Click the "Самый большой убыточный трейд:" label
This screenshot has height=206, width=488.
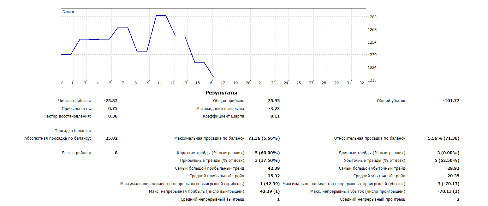point(373,168)
